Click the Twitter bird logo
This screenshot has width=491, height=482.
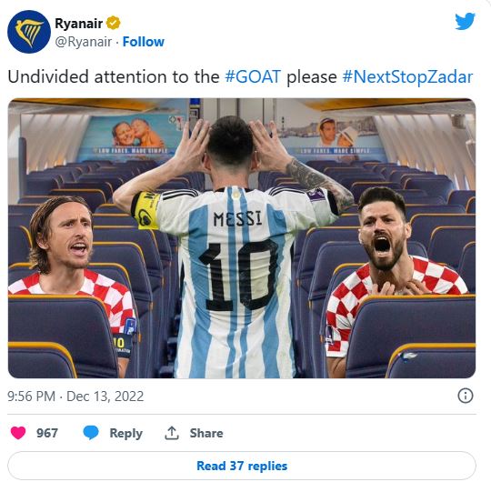[465, 21]
